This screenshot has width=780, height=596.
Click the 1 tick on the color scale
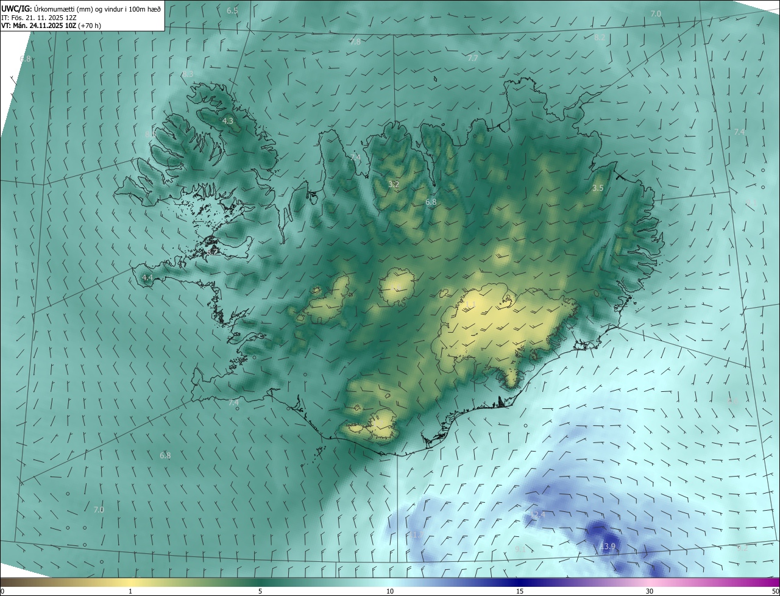[x=130, y=591]
